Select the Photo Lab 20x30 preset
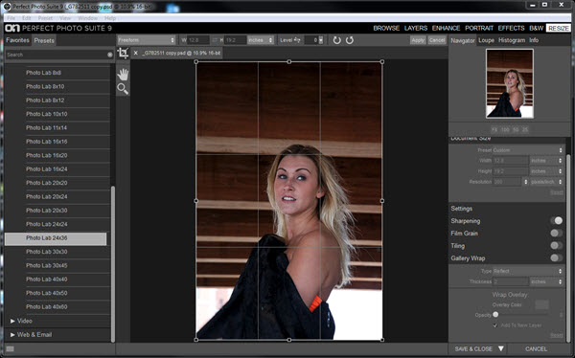575x358 pixels. (47, 211)
